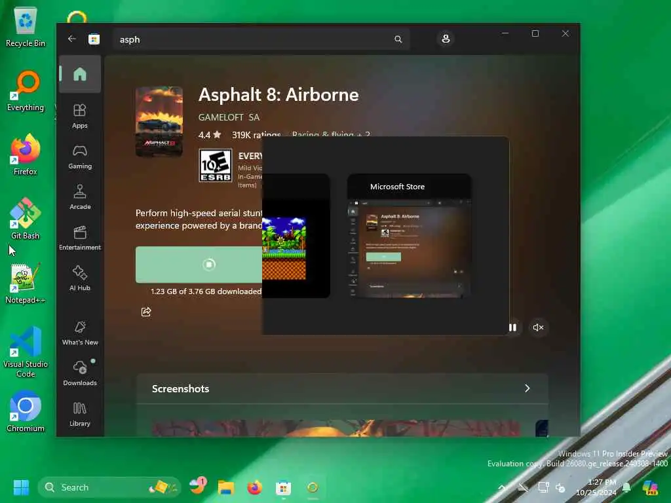Click the Asphalt 8 app cover image
The image size is (671, 503).
(x=159, y=121)
